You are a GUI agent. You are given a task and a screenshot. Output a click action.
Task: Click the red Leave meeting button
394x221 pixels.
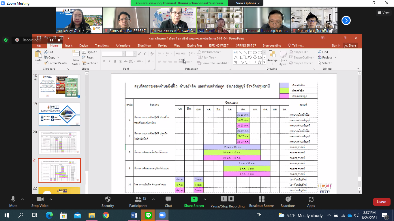pos(381,202)
